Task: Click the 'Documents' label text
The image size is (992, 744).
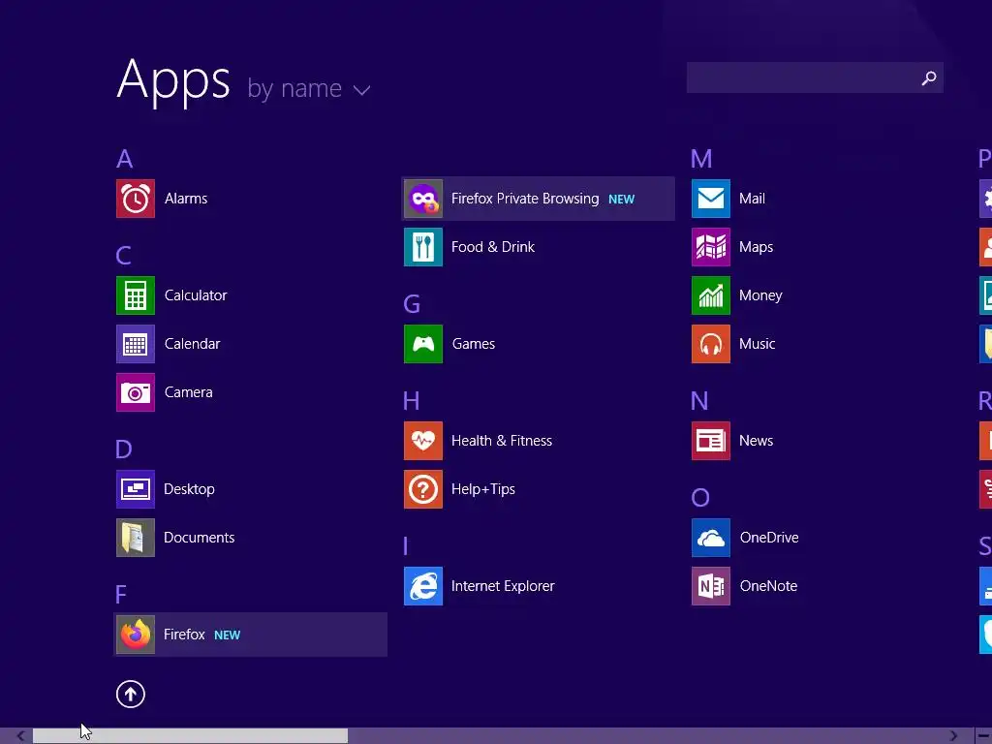Action: [x=200, y=538]
